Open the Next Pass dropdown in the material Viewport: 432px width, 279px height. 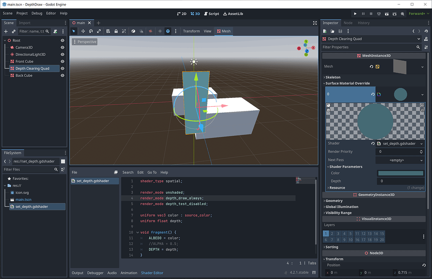[x=400, y=160]
